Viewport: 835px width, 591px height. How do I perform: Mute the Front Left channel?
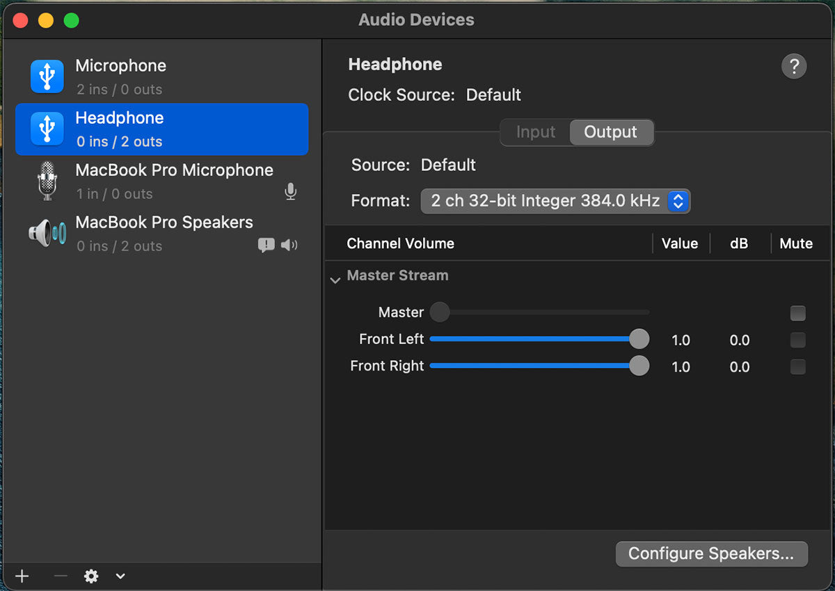[x=797, y=340]
